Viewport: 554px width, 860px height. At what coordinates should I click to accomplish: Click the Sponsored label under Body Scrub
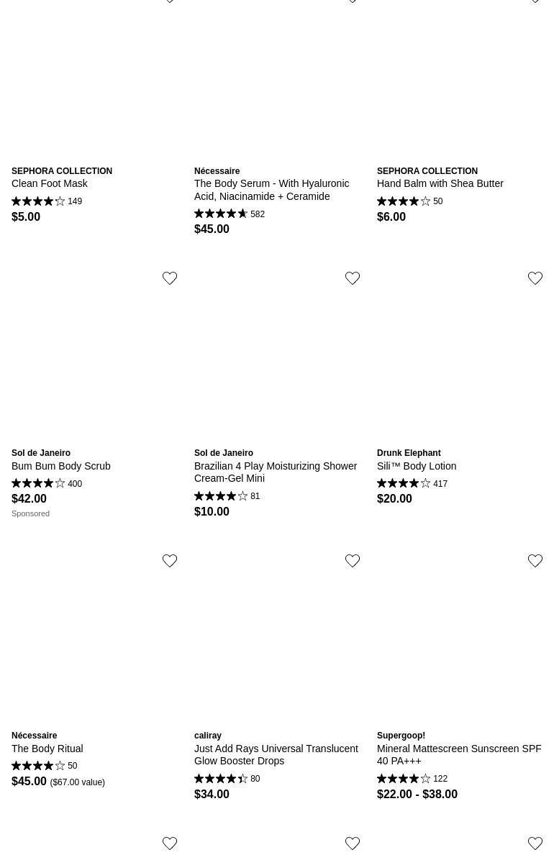[x=30, y=513]
